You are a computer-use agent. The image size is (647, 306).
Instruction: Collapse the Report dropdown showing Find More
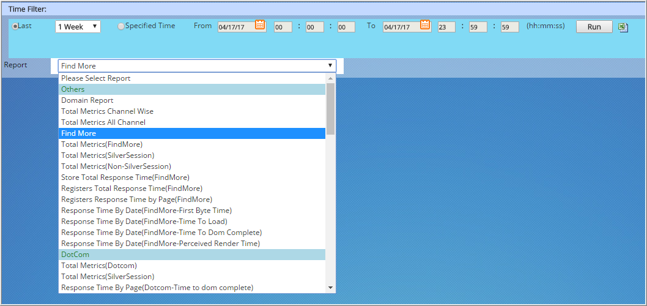[x=198, y=66]
